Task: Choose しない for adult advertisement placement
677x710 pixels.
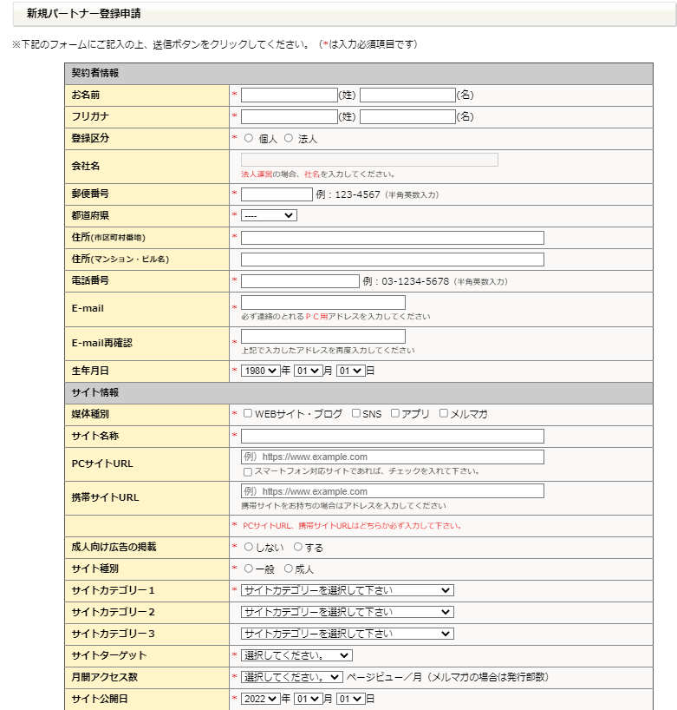Action: (x=249, y=548)
